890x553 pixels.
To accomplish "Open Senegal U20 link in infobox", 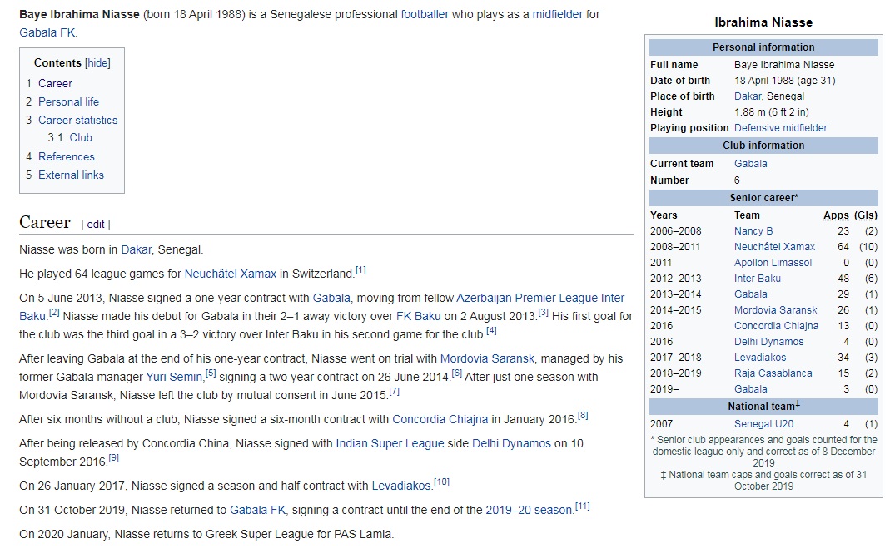I will pyautogui.click(x=763, y=423).
